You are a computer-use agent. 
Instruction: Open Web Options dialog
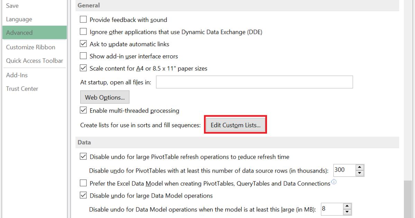(105, 97)
